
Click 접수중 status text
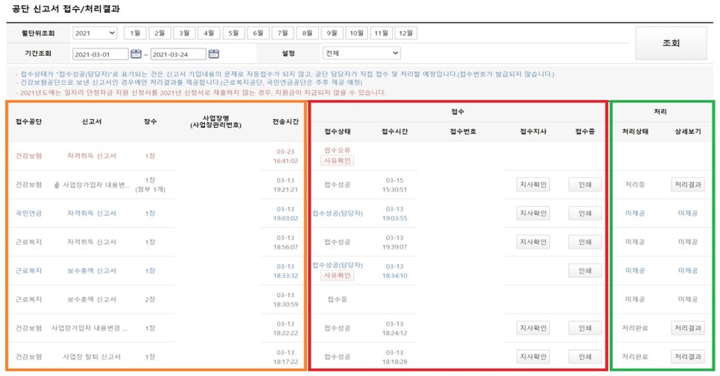[337, 299]
